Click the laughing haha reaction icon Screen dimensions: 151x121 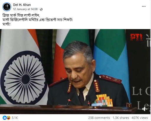pyautogui.click(x=8, y=118)
